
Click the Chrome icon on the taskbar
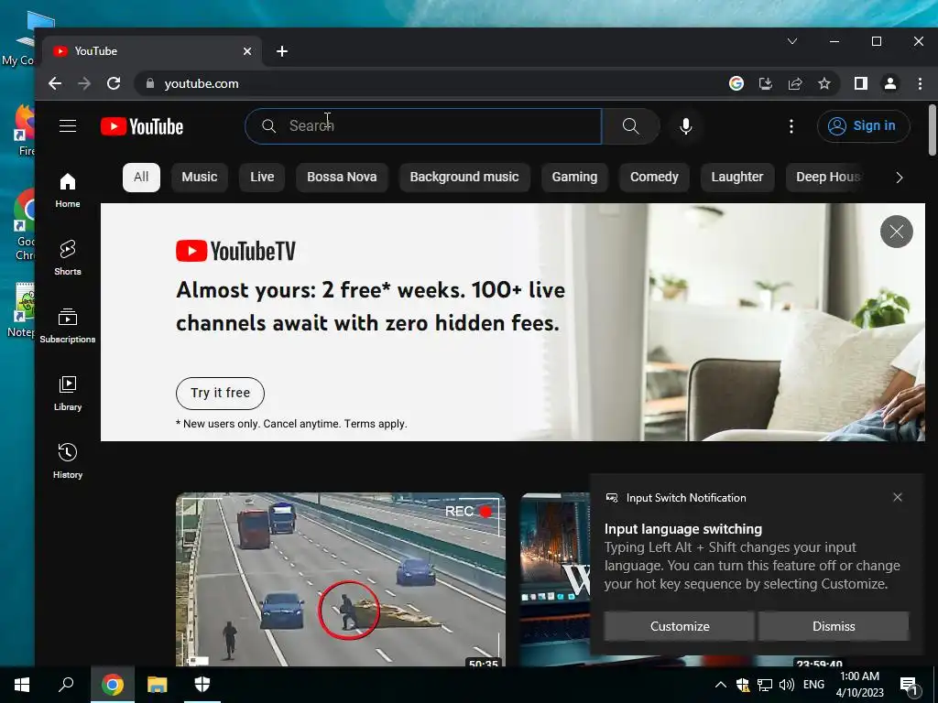(x=113, y=685)
